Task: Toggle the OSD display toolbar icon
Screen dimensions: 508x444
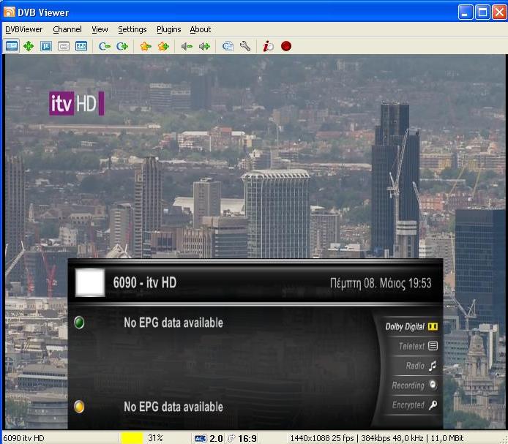Action: pos(12,46)
